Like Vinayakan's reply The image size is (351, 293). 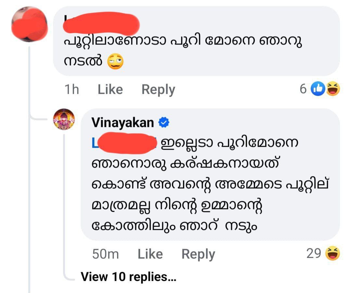(150, 254)
